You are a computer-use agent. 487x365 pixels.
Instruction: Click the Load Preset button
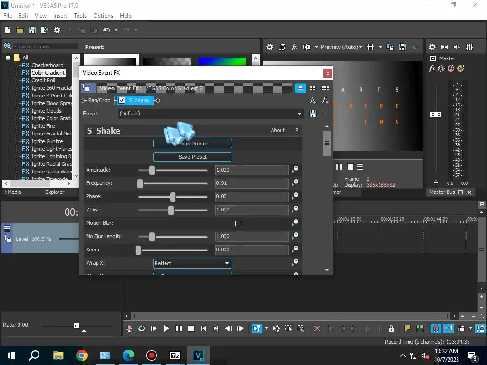(x=193, y=144)
